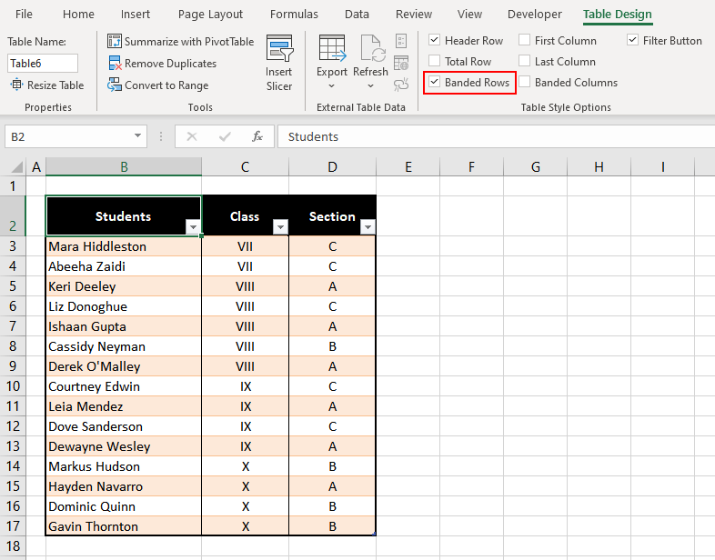Switch to the Developer tab
Screen dimensions: 715x560
535,15
